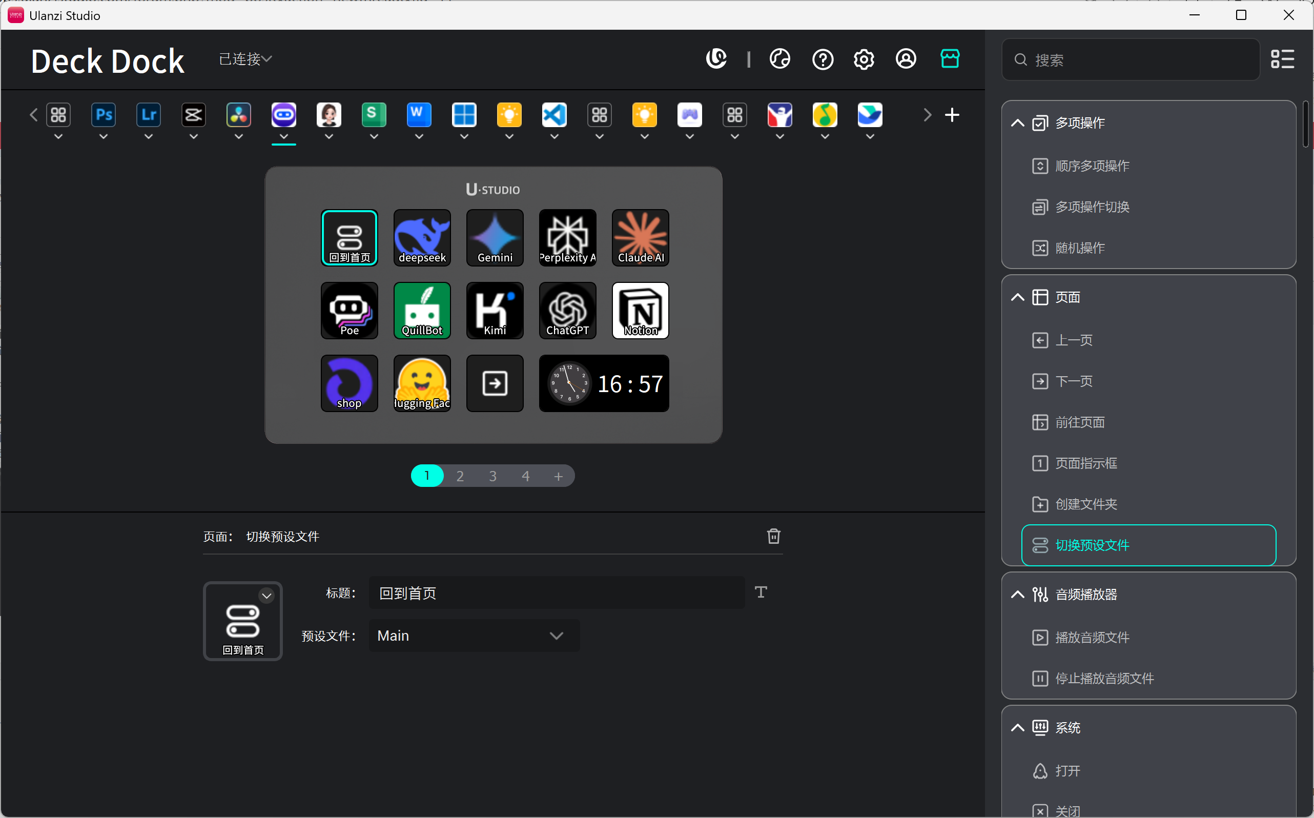Switch to page 4 tab
1314x818 pixels.
click(525, 476)
